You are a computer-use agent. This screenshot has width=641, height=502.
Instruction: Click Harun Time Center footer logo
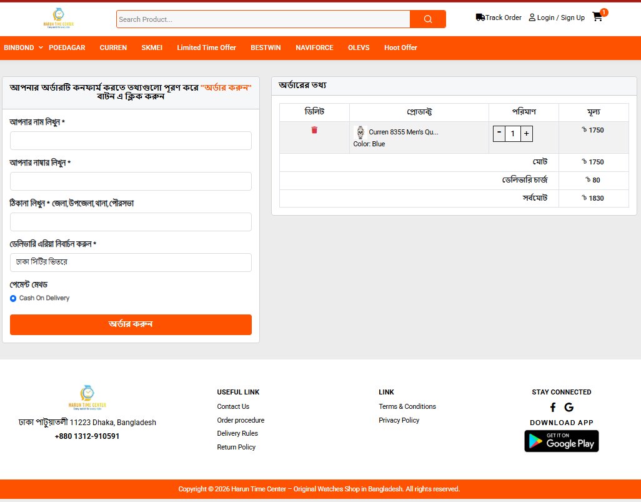[87, 397]
